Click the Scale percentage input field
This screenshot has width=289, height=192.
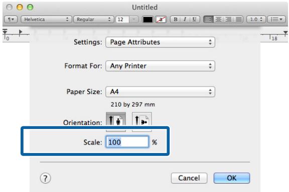tap(127, 142)
